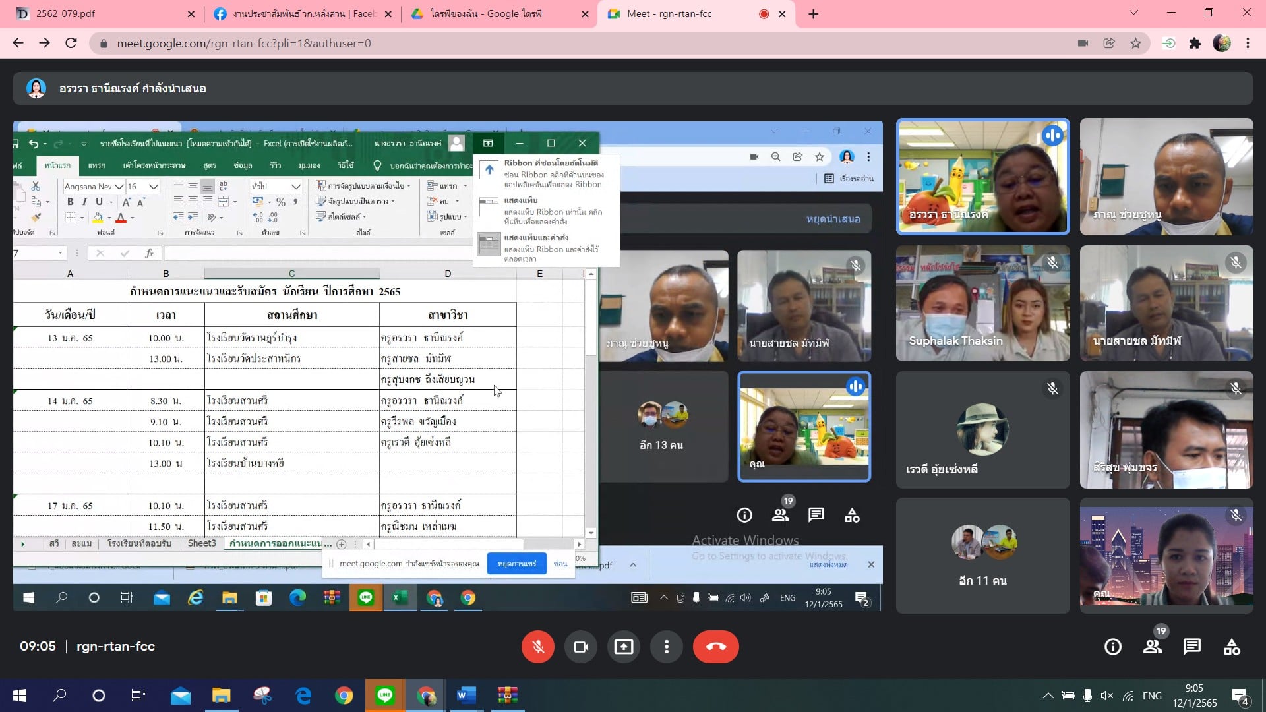Screen dimensions: 1266x712
Task: Click the Cut scissors icon in Excel
Action: 36,187
